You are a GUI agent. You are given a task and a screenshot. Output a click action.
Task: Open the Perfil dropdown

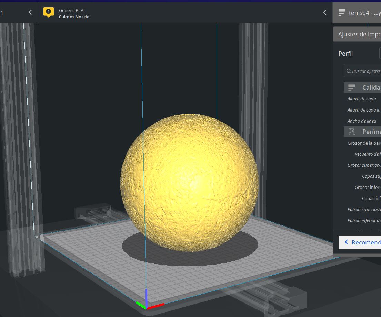pos(379,53)
